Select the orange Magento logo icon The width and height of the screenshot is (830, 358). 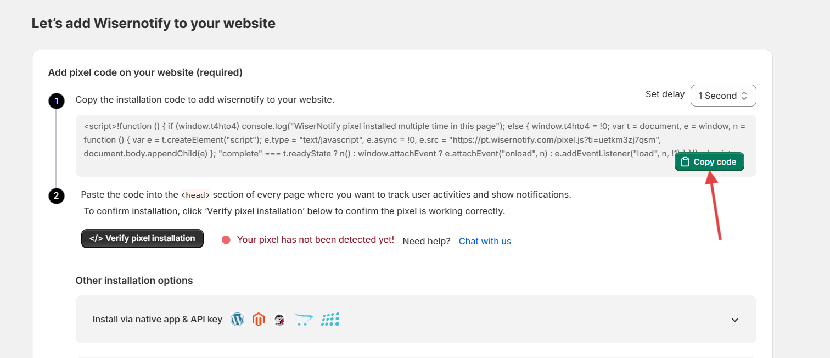[x=259, y=319]
